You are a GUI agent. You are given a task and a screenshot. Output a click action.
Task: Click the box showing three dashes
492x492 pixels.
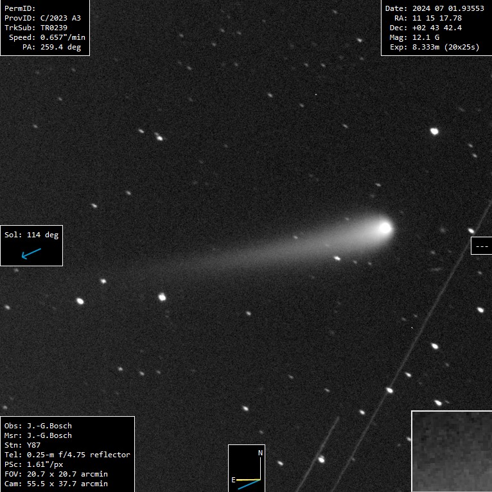[x=481, y=246]
